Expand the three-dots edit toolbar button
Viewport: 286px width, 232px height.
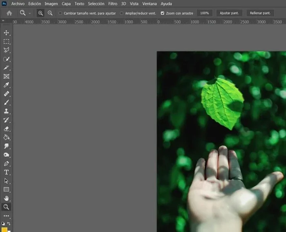(x=6, y=216)
